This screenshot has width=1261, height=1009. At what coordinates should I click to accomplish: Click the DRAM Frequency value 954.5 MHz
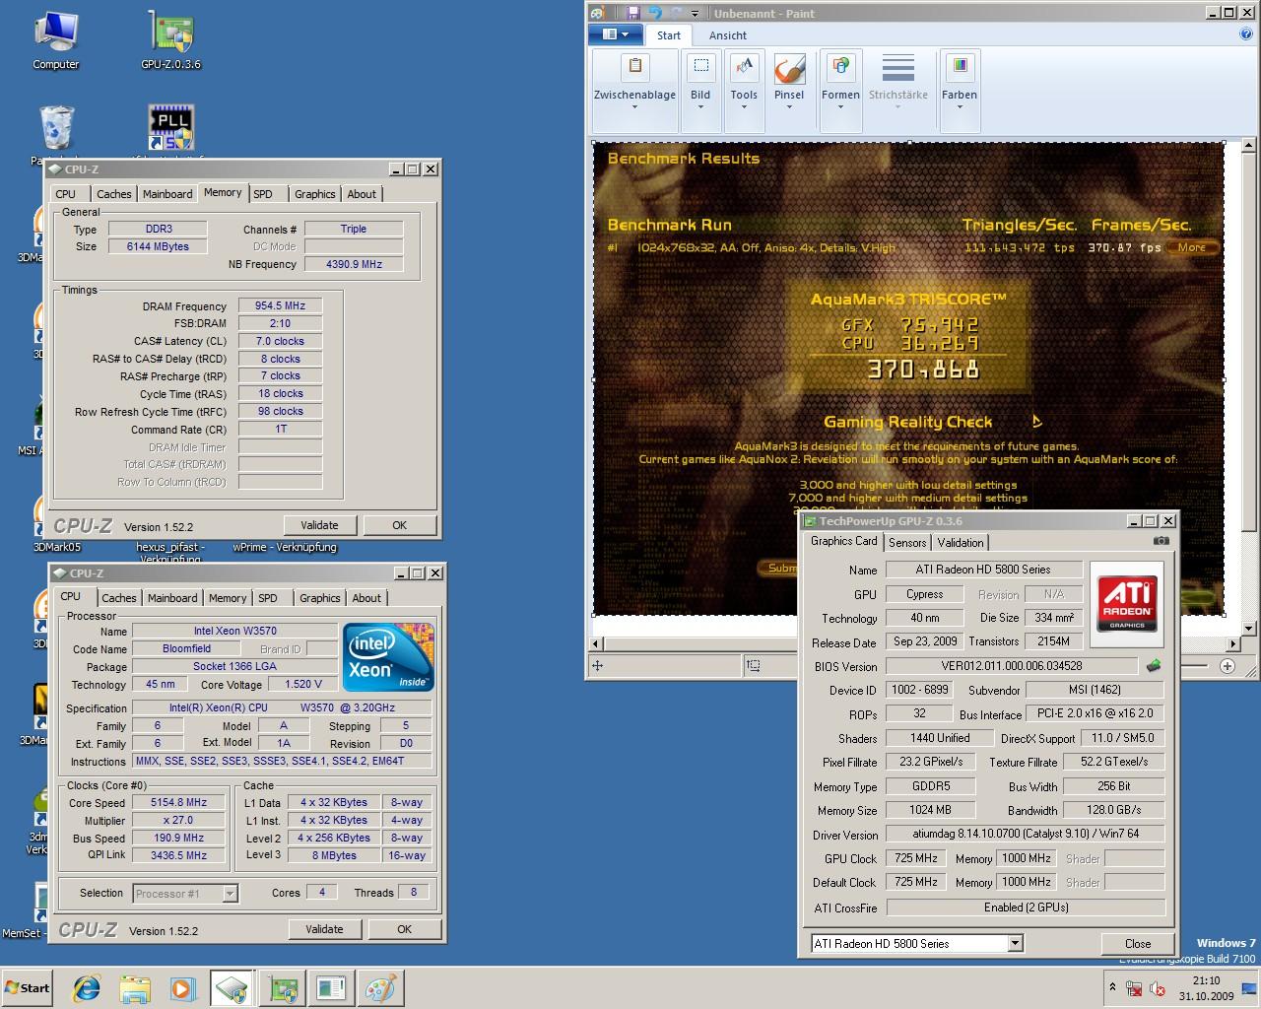point(281,306)
